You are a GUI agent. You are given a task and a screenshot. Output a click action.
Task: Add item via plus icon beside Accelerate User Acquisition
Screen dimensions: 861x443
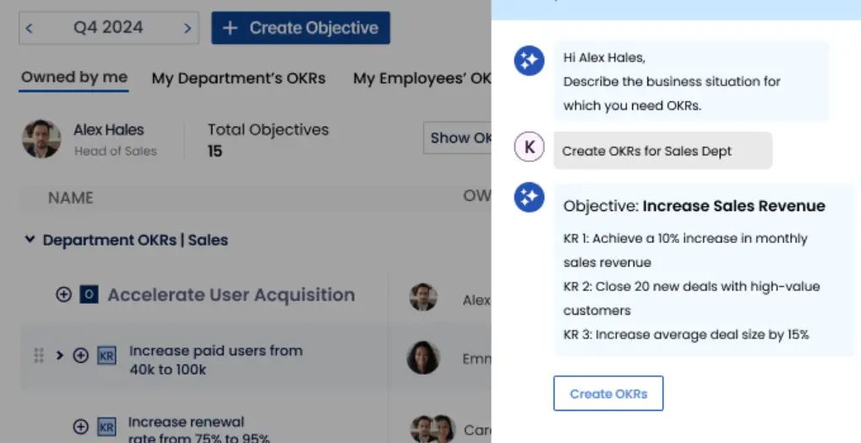point(63,294)
